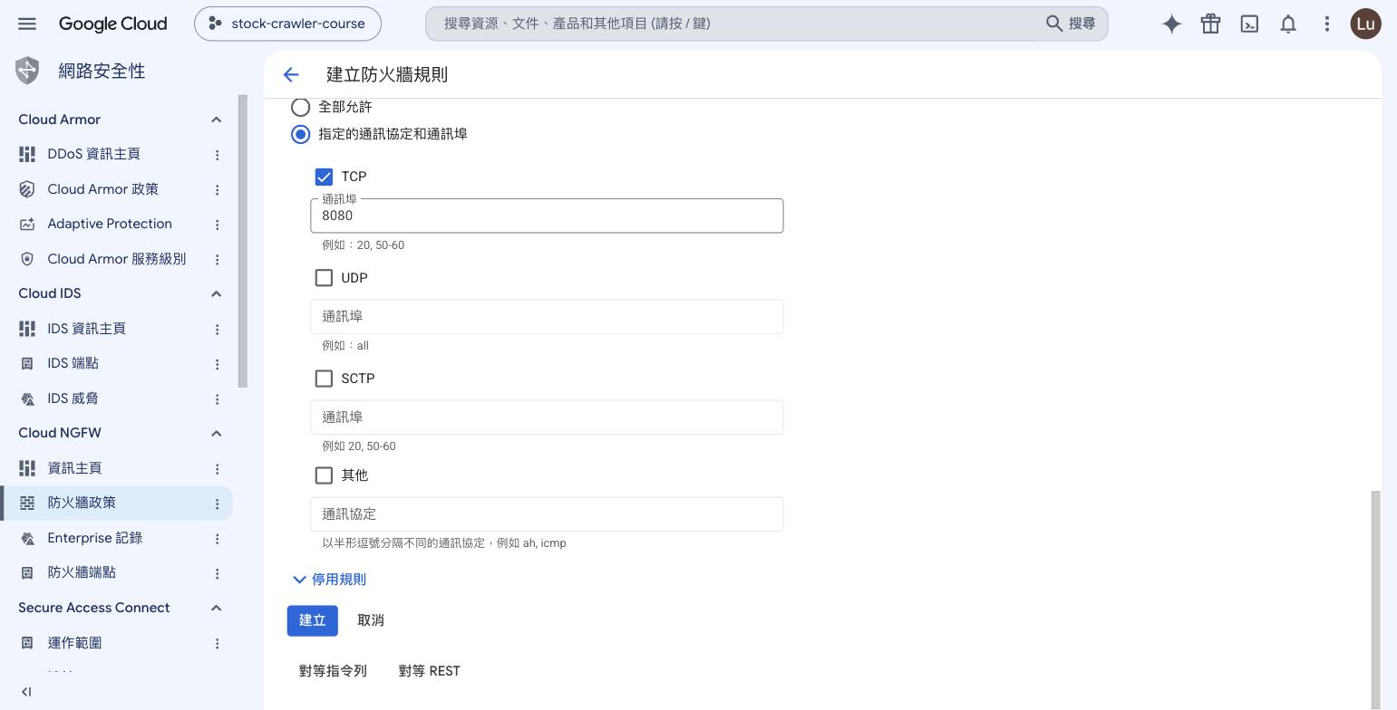This screenshot has height=710, width=1397.
Task: Open more options for Adaptive Protection
Action: [217, 225]
